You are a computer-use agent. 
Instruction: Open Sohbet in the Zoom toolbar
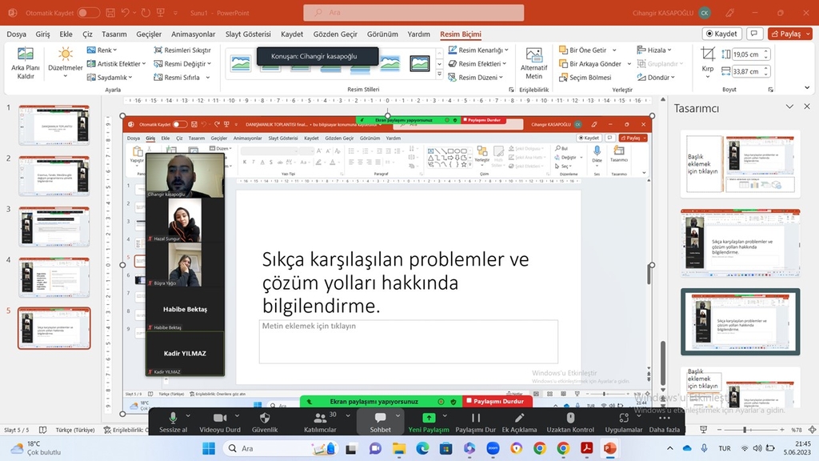(380, 423)
